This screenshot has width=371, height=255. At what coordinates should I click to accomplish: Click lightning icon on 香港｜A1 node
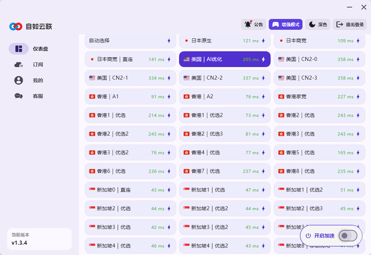(x=169, y=96)
